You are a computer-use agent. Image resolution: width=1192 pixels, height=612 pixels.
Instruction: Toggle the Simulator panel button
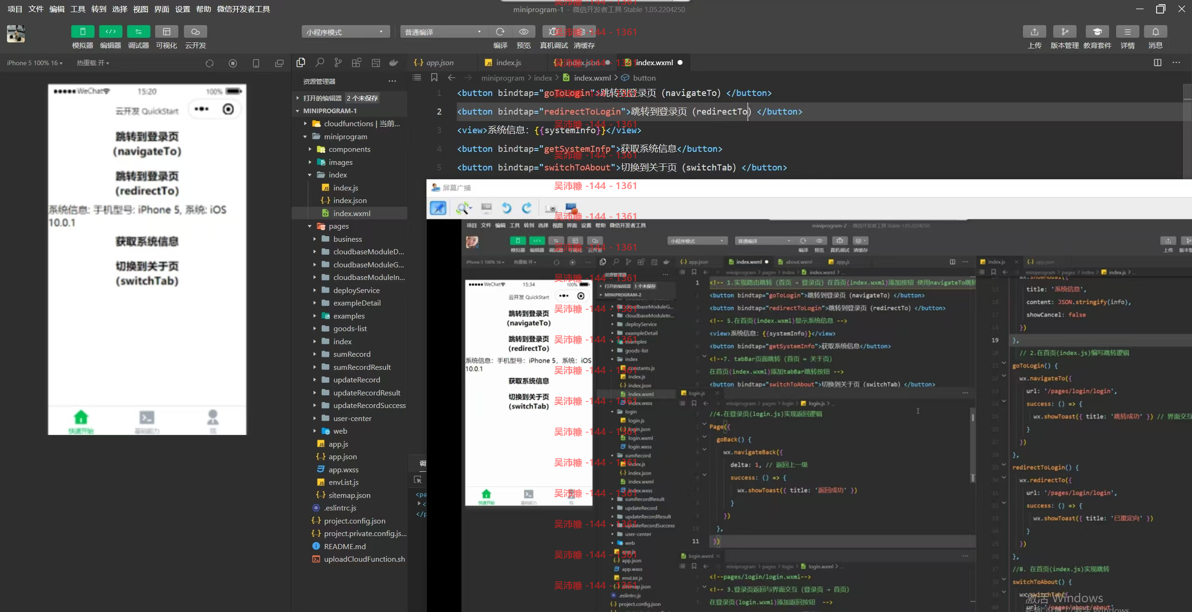click(82, 32)
